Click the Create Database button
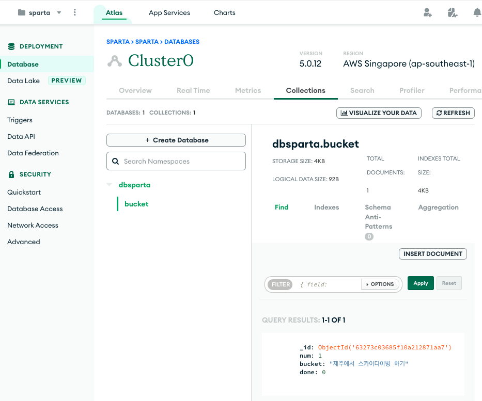The width and height of the screenshot is (482, 401). click(176, 140)
